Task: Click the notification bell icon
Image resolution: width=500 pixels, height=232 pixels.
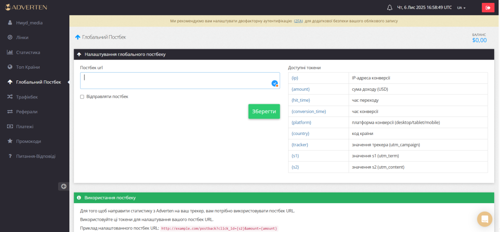Action: pos(390,7)
